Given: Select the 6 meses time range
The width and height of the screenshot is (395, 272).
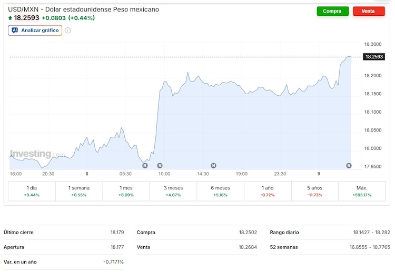Looking at the screenshot, I should (x=221, y=191).
